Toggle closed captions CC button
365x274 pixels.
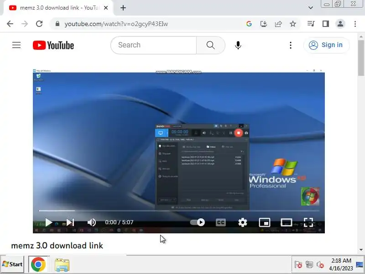pos(220,222)
